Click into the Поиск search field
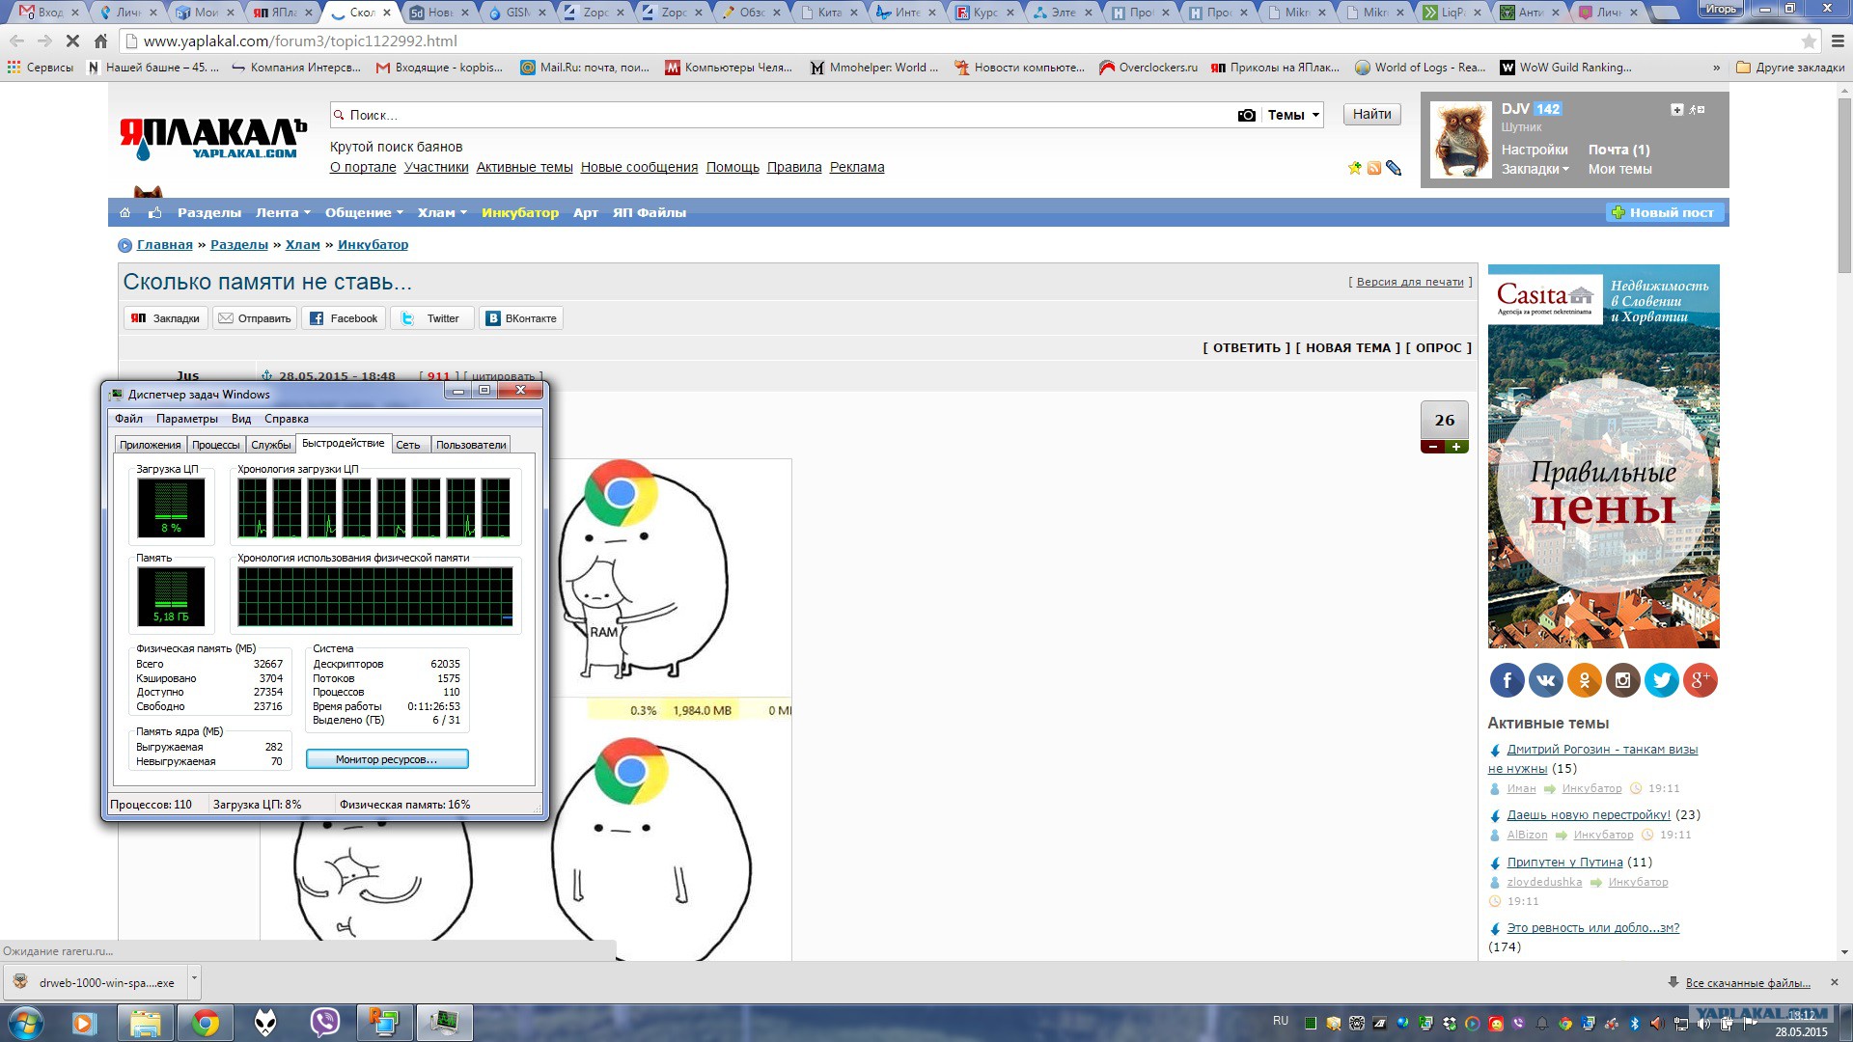The image size is (1853, 1042). [x=772, y=115]
